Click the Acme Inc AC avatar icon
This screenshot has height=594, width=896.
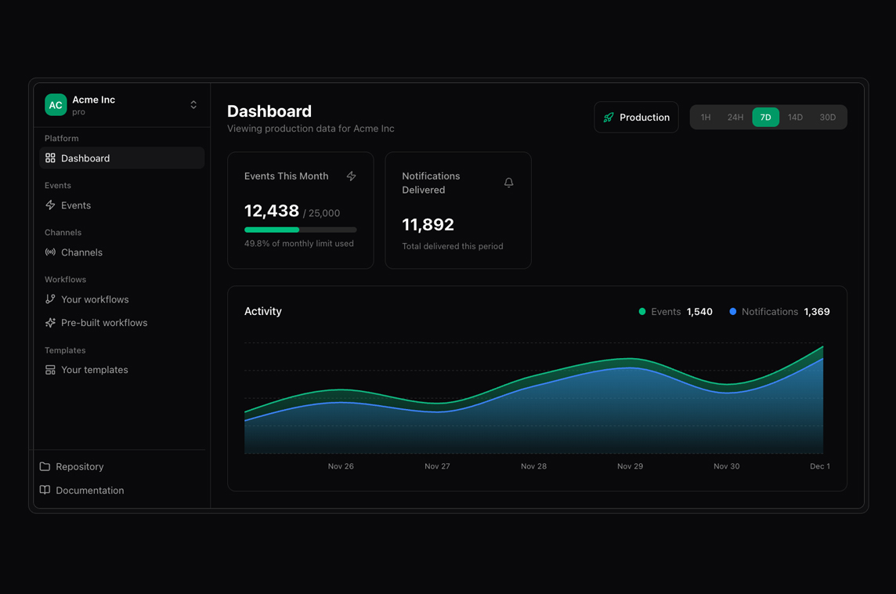pyautogui.click(x=56, y=105)
